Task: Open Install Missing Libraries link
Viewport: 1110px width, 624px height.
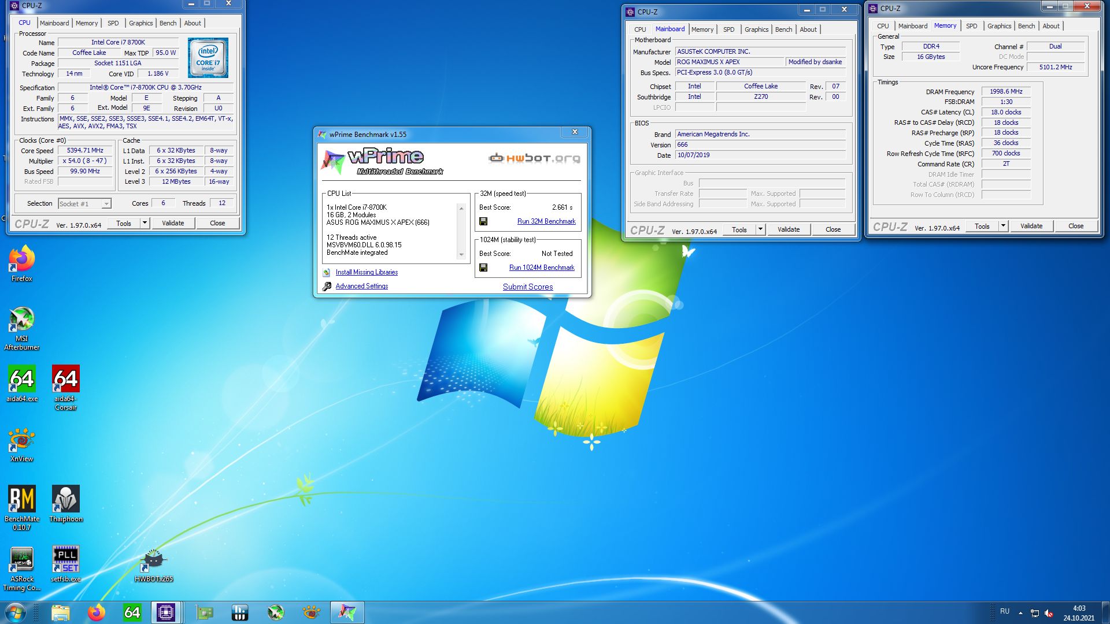Action: pyautogui.click(x=367, y=272)
